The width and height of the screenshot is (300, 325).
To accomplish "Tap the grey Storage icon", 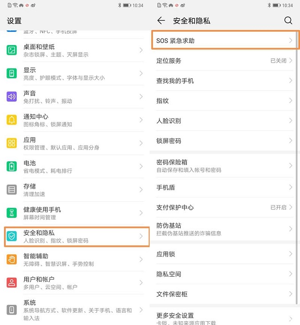I will click(x=12, y=189).
